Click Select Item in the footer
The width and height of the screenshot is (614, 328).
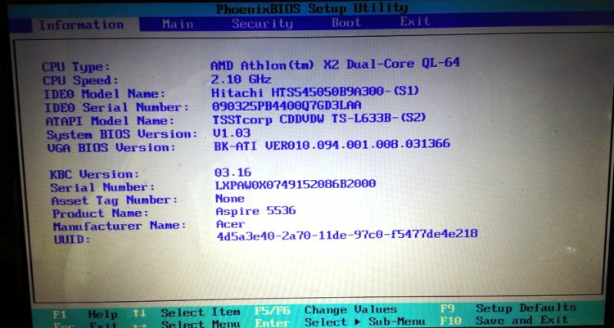pos(201,312)
